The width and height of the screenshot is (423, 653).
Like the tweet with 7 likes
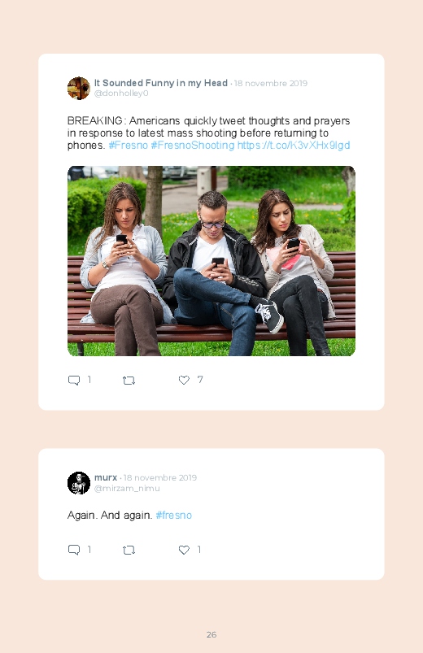pos(184,380)
